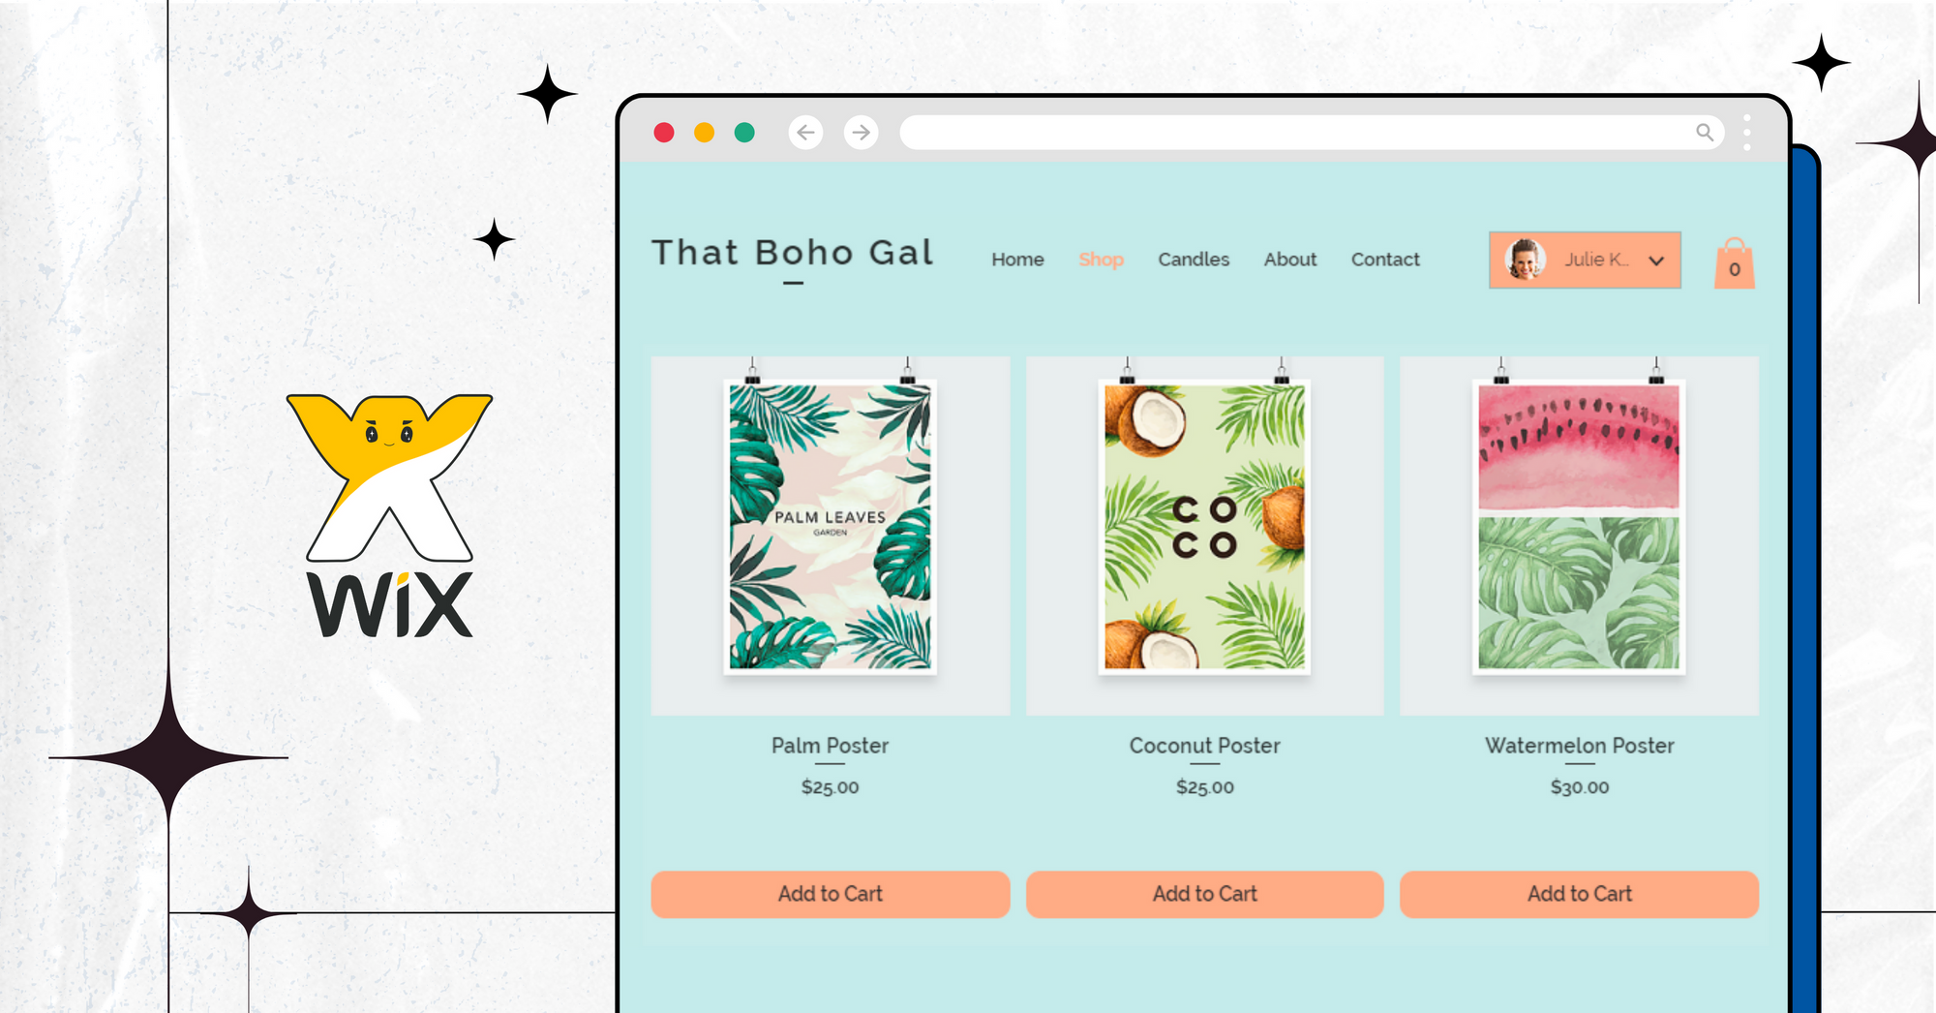Expand the Julie K. account dropdown chevron

(1656, 261)
